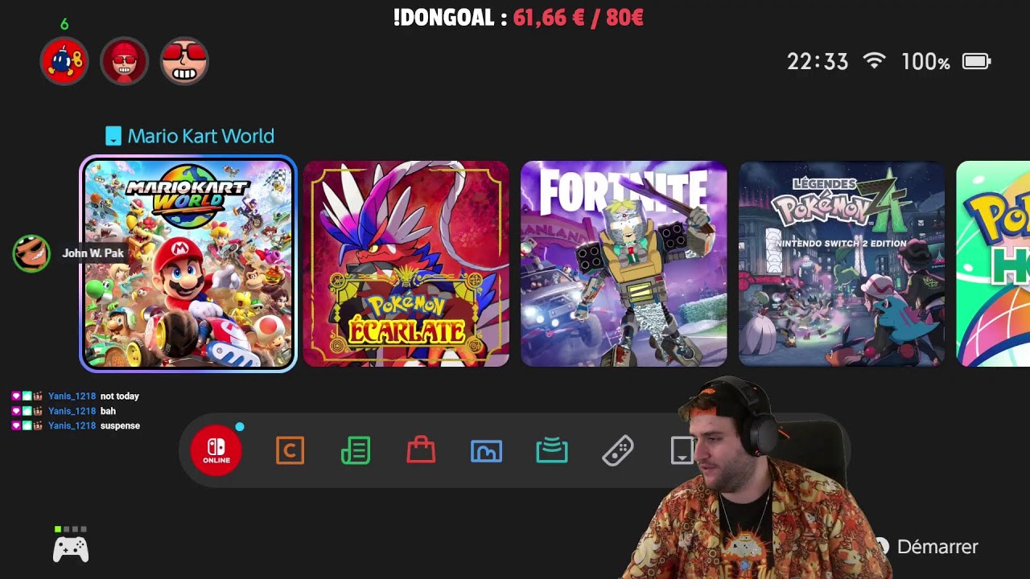Select the Pokémon Écarlate game tile
The height and width of the screenshot is (579, 1030).
(x=406, y=264)
